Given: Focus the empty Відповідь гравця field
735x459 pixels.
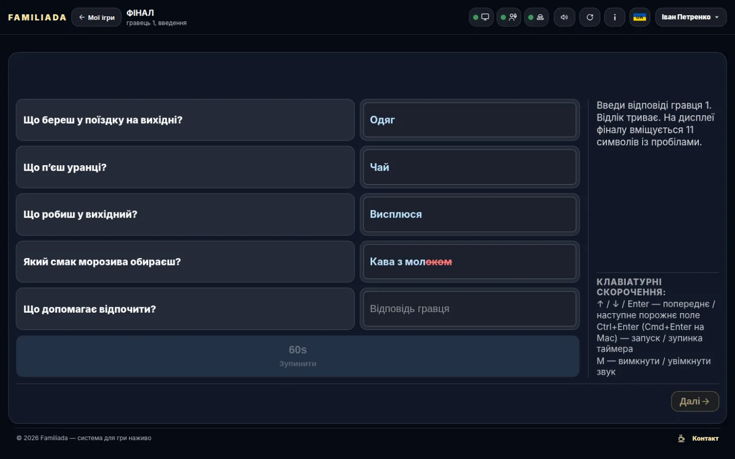Looking at the screenshot, I should (470, 309).
